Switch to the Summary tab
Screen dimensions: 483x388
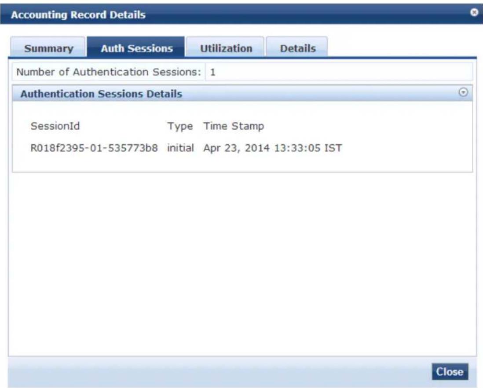pos(48,48)
